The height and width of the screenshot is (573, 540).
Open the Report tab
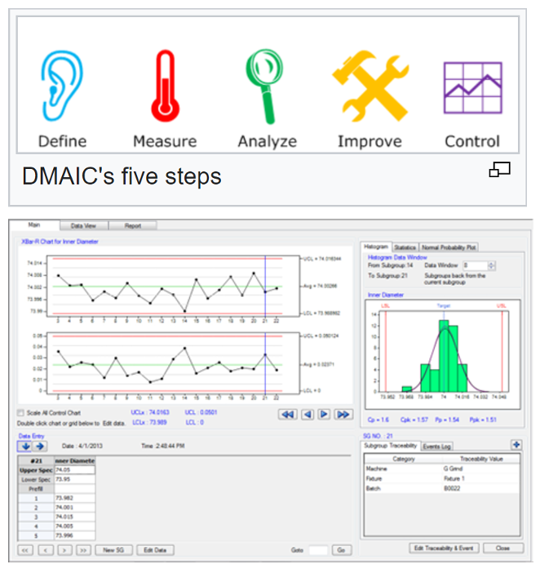(132, 226)
